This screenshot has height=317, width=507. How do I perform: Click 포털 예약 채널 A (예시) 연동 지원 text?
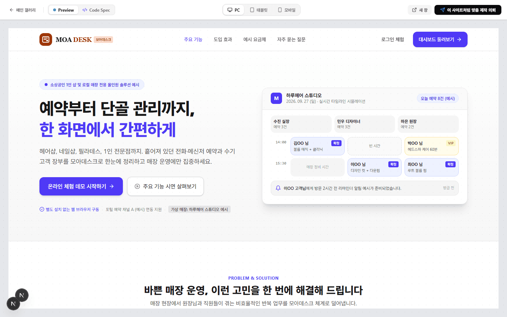point(134,210)
